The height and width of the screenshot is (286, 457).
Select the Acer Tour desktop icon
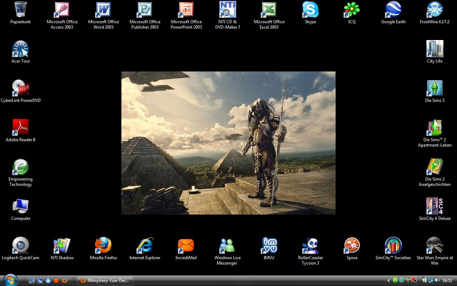(21, 52)
